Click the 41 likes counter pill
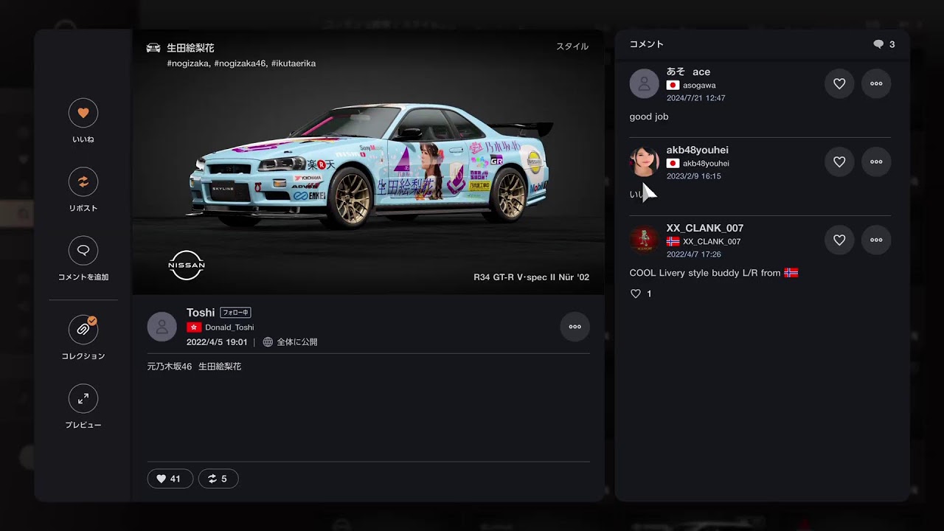Screen dimensions: 944x531 (x=170, y=479)
